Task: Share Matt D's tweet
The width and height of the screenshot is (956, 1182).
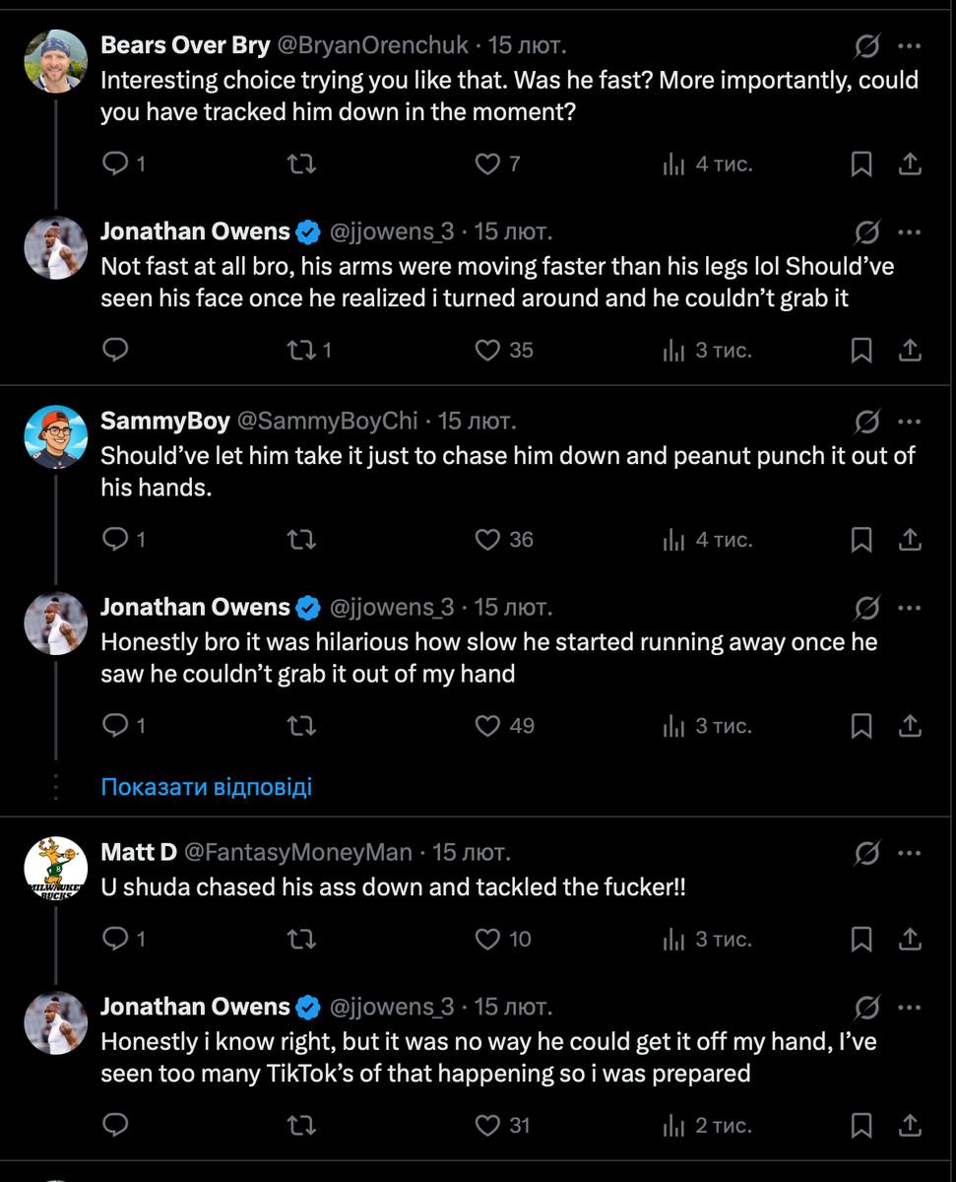Action: coord(911,939)
